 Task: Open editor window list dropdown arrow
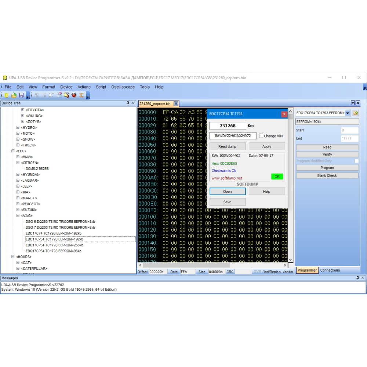[x=353, y=103]
